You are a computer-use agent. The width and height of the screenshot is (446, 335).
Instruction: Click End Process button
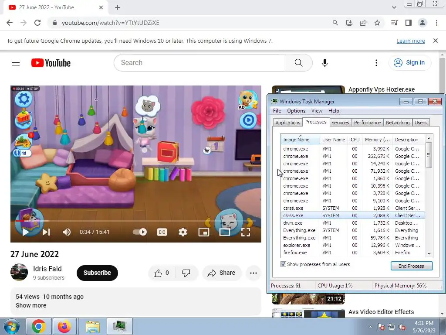click(x=411, y=266)
